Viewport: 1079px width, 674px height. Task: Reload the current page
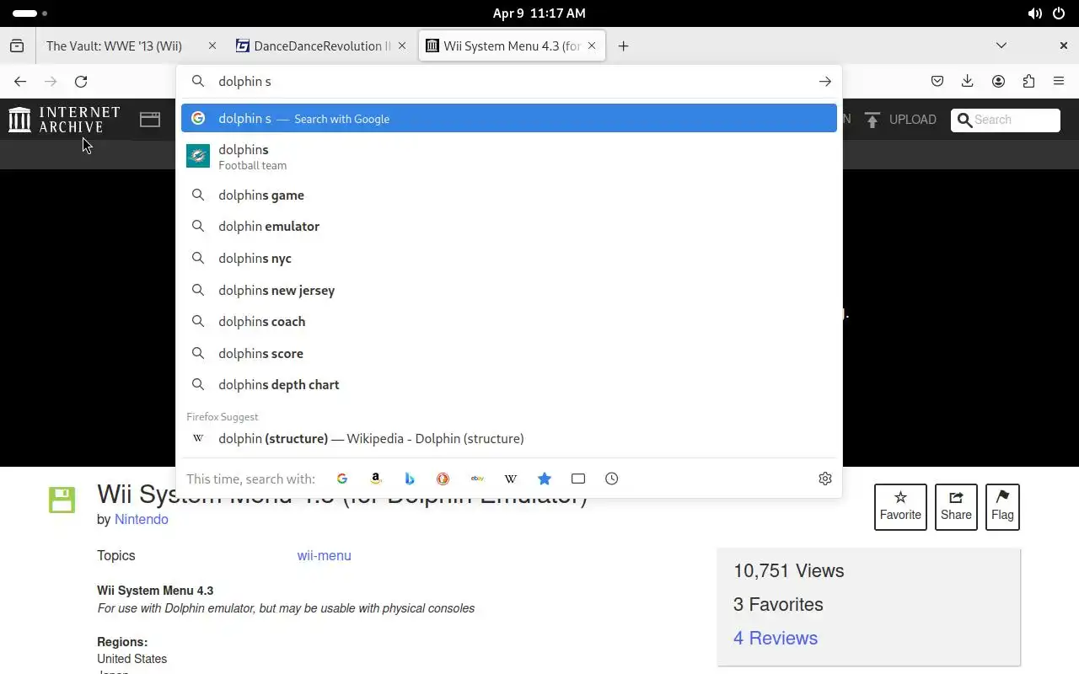click(81, 82)
